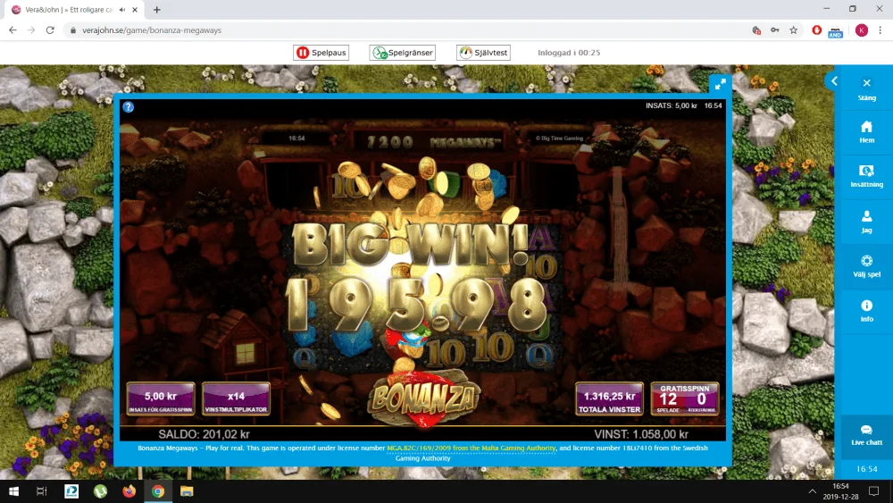Switch to Chrome in the taskbar
The height and width of the screenshot is (503, 893).
[158, 491]
